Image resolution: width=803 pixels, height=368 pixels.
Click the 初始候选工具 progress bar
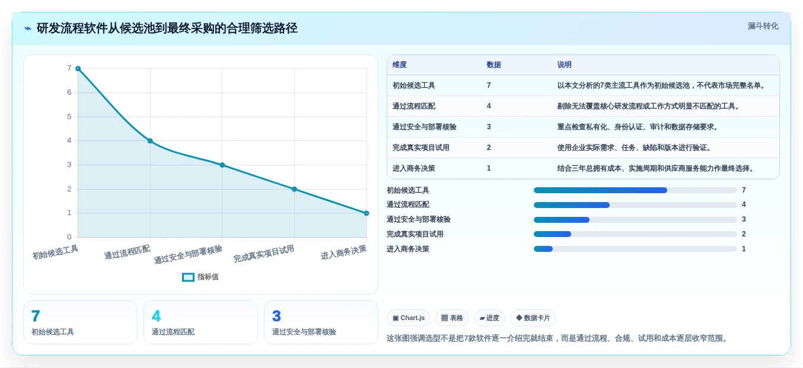pos(635,190)
